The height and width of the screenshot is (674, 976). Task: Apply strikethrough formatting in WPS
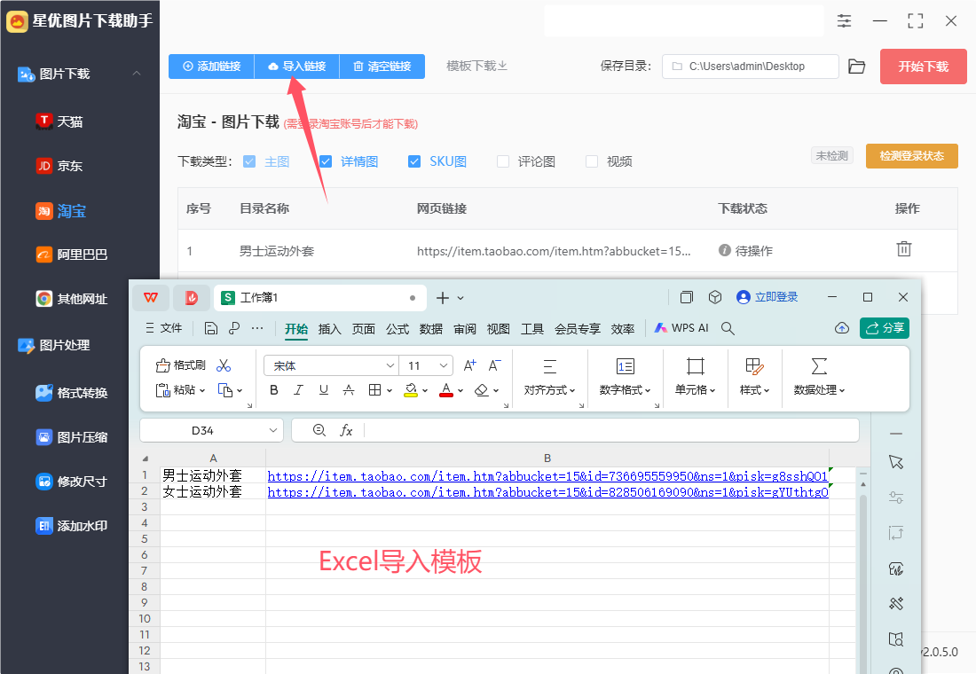349,390
